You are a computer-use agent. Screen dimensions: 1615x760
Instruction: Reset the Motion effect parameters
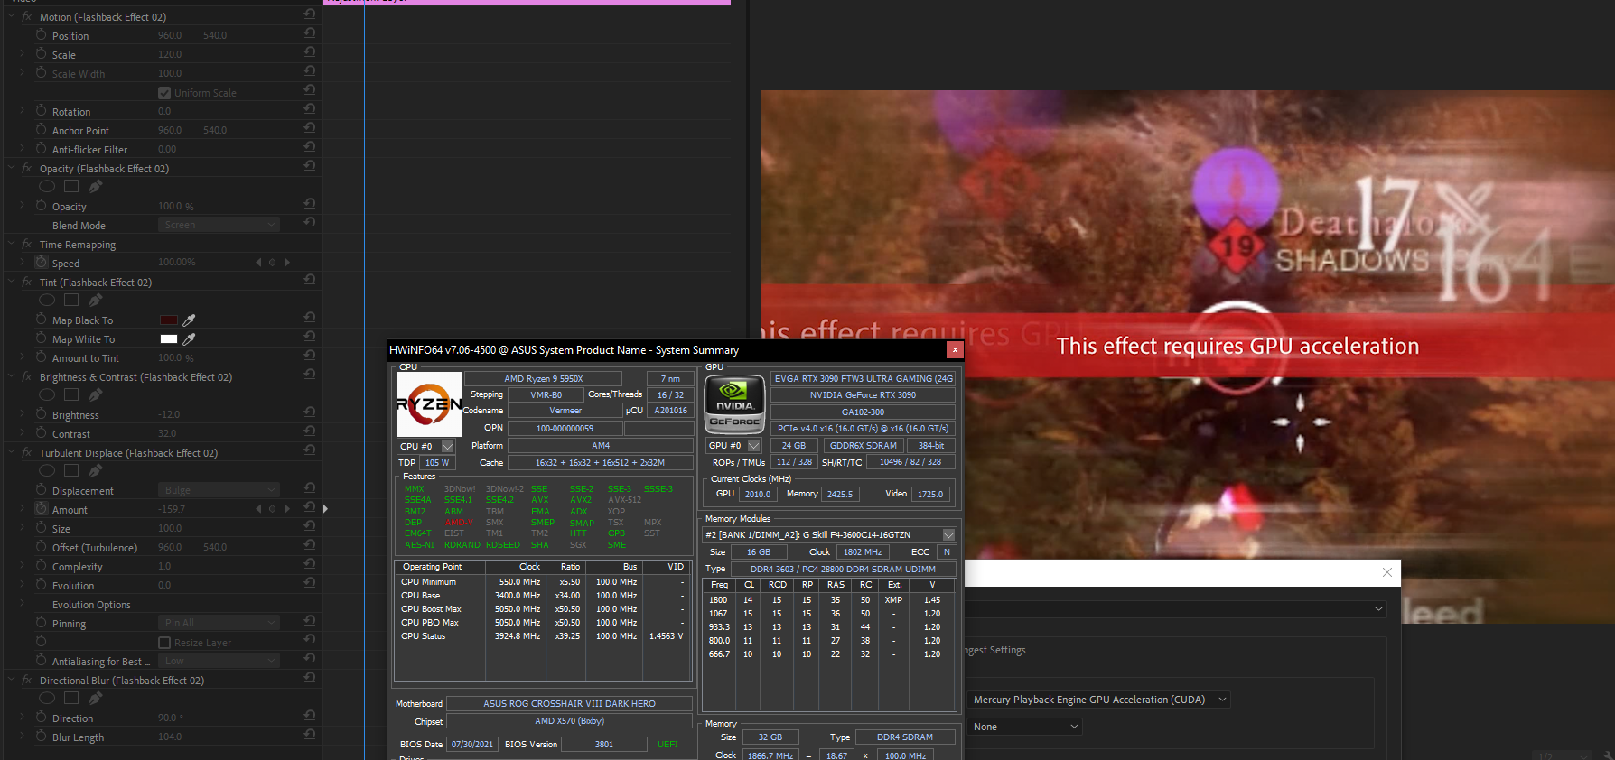[309, 14]
